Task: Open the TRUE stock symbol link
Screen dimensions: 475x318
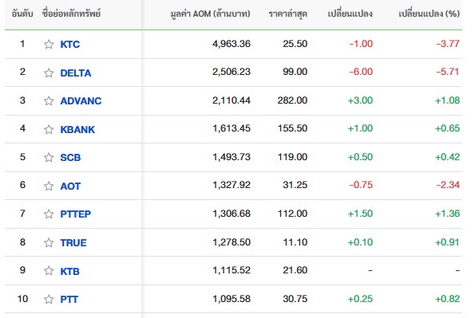Action: [73, 242]
